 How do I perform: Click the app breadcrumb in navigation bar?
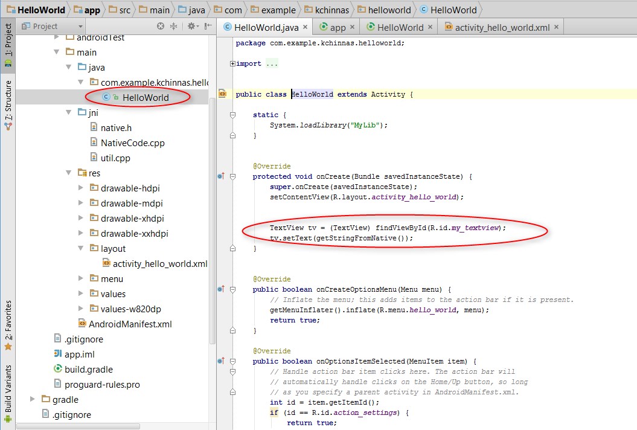click(x=87, y=10)
